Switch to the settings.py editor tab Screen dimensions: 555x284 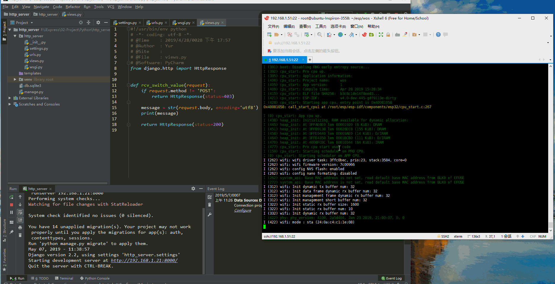coord(127,23)
